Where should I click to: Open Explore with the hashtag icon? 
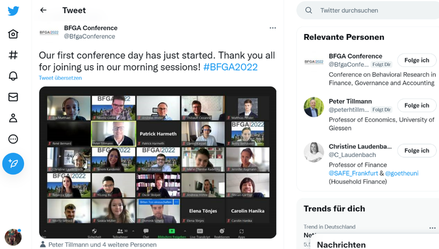pos(13,55)
